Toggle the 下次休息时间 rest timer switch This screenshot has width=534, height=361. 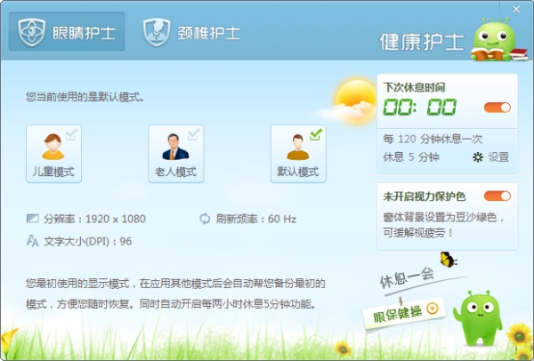point(498,108)
